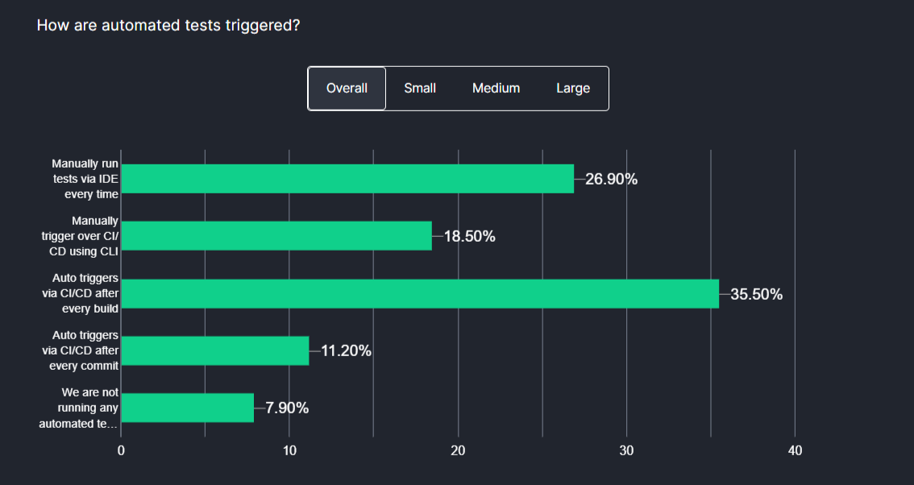This screenshot has width=914, height=485.
Task: Switch to the Medium tab
Action: 496,89
